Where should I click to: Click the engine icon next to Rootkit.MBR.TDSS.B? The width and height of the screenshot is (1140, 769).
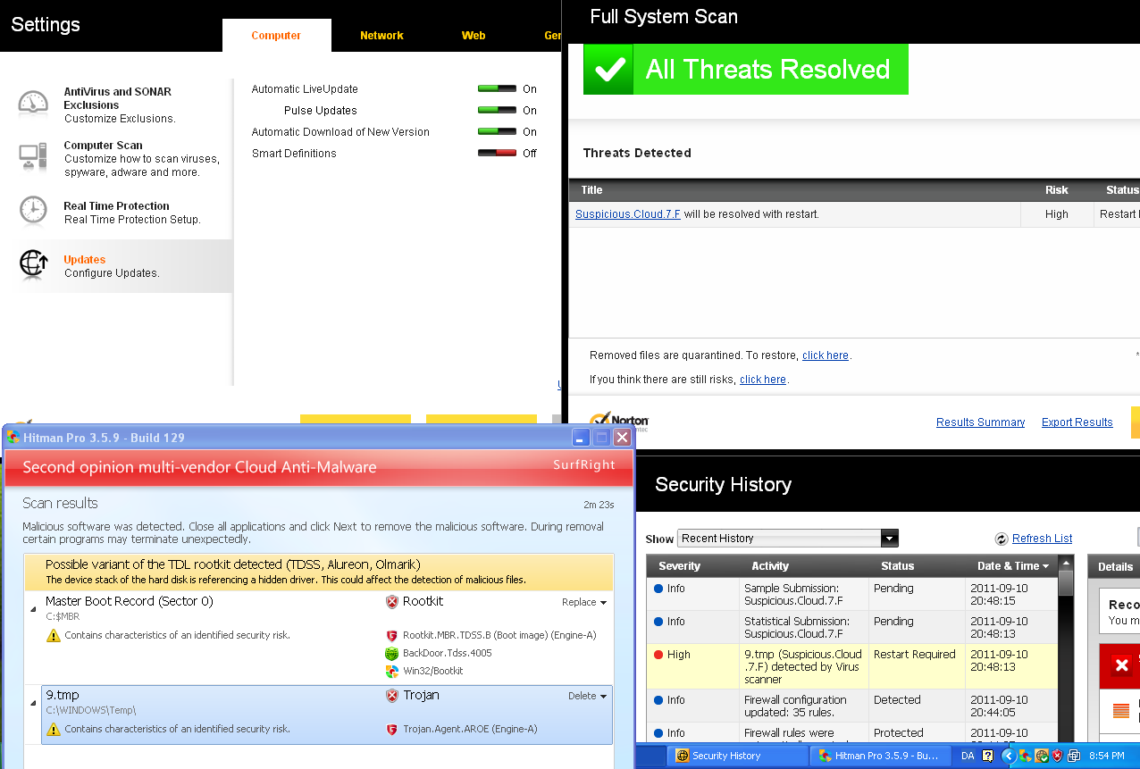391,636
